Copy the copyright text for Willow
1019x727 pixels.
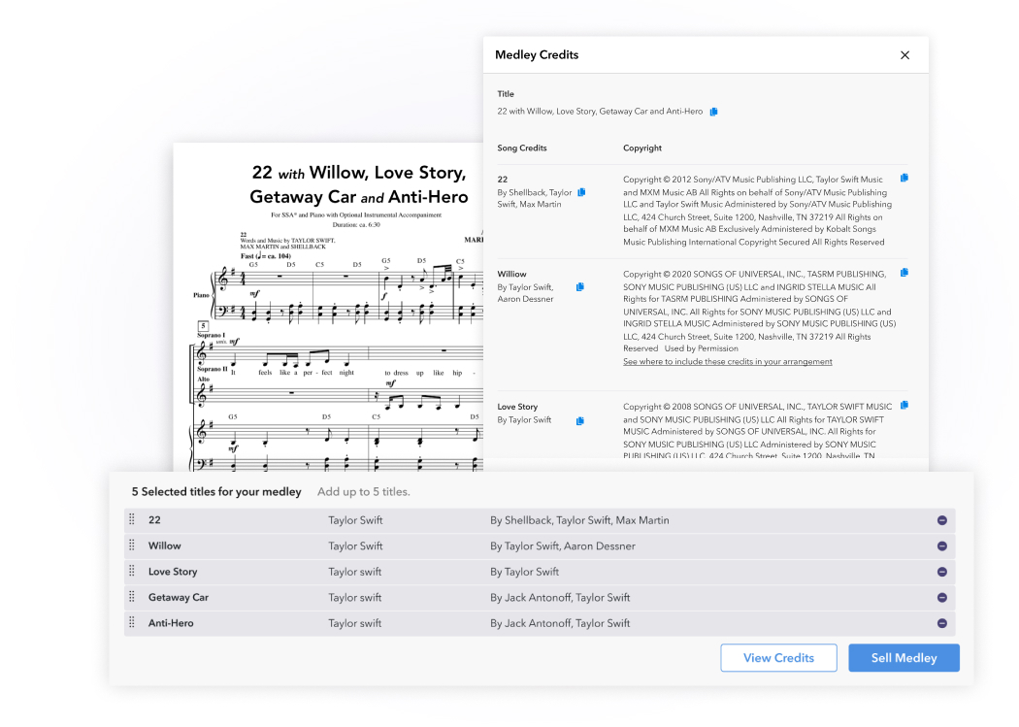[x=904, y=273]
